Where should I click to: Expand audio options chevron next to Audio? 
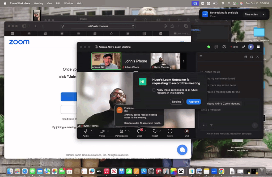pyautogui.click(x=92, y=131)
